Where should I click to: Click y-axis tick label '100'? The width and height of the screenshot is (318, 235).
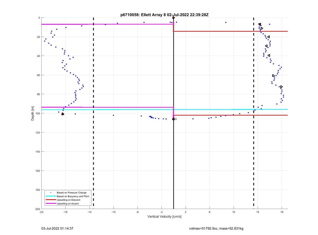pyautogui.click(x=38, y=113)
